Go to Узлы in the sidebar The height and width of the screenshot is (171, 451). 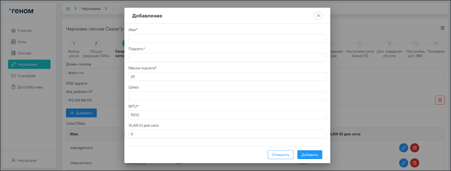(22, 42)
